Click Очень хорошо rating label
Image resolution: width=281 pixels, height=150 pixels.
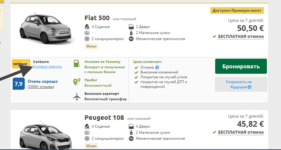(43, 82)
